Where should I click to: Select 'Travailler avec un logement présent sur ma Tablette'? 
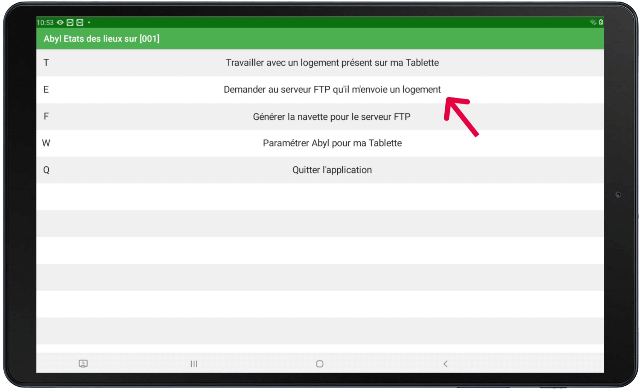click(332, 63)
